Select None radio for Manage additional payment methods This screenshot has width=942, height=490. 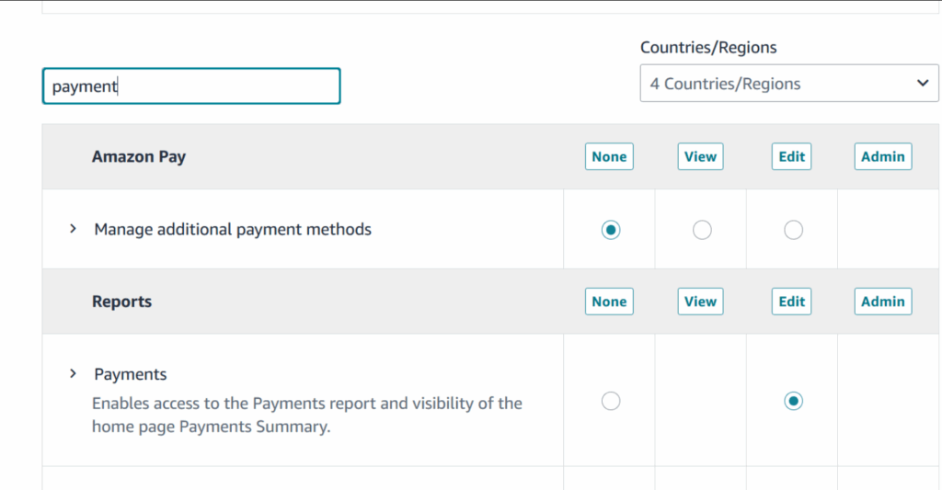coord(610,230)
